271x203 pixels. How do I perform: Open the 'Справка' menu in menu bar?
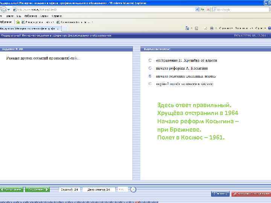pyautogui.click(x=57, y=16)
